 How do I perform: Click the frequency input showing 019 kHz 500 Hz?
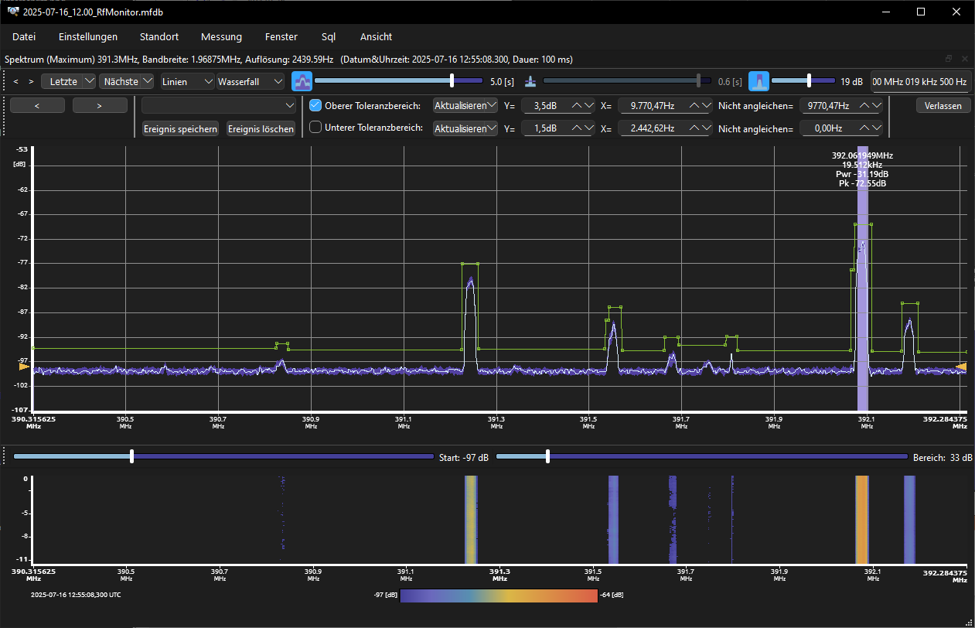tap(921, 80)
